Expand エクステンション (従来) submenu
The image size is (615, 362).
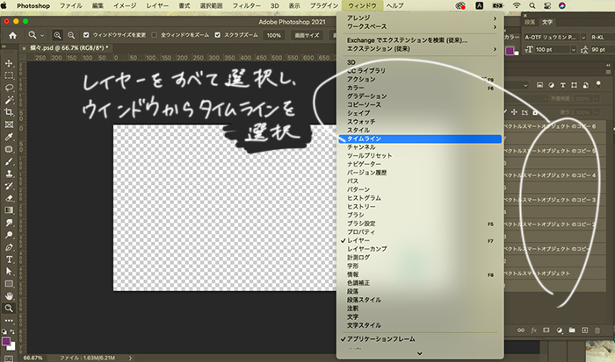tap(420, 49)
